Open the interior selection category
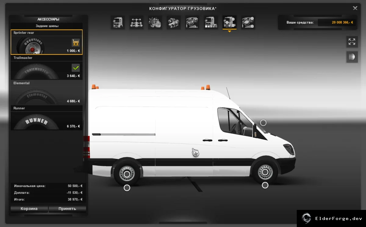 click(x=192, y=22)
